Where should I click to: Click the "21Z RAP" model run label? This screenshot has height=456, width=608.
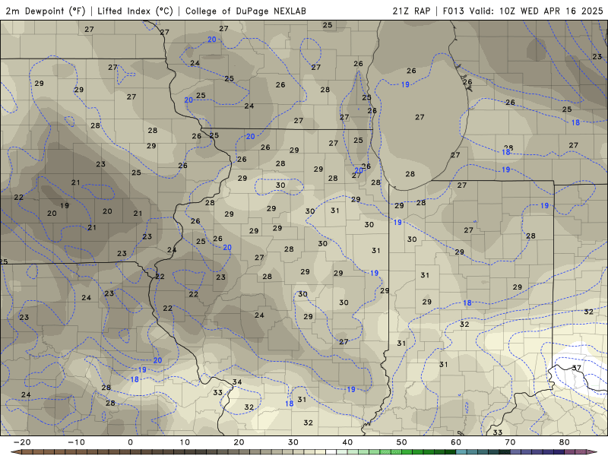coord(411,11)
